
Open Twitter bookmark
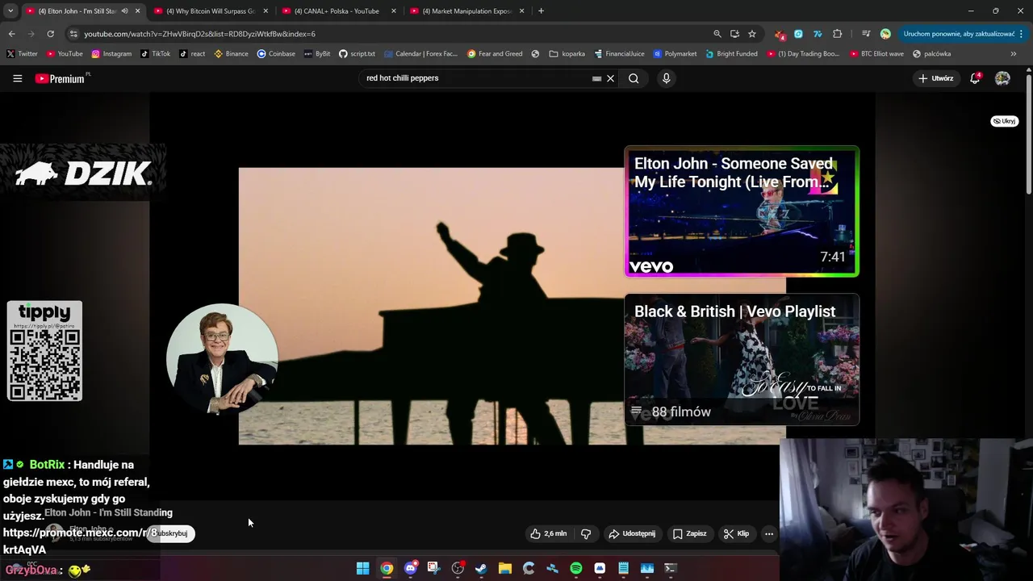tap(22, 54)
